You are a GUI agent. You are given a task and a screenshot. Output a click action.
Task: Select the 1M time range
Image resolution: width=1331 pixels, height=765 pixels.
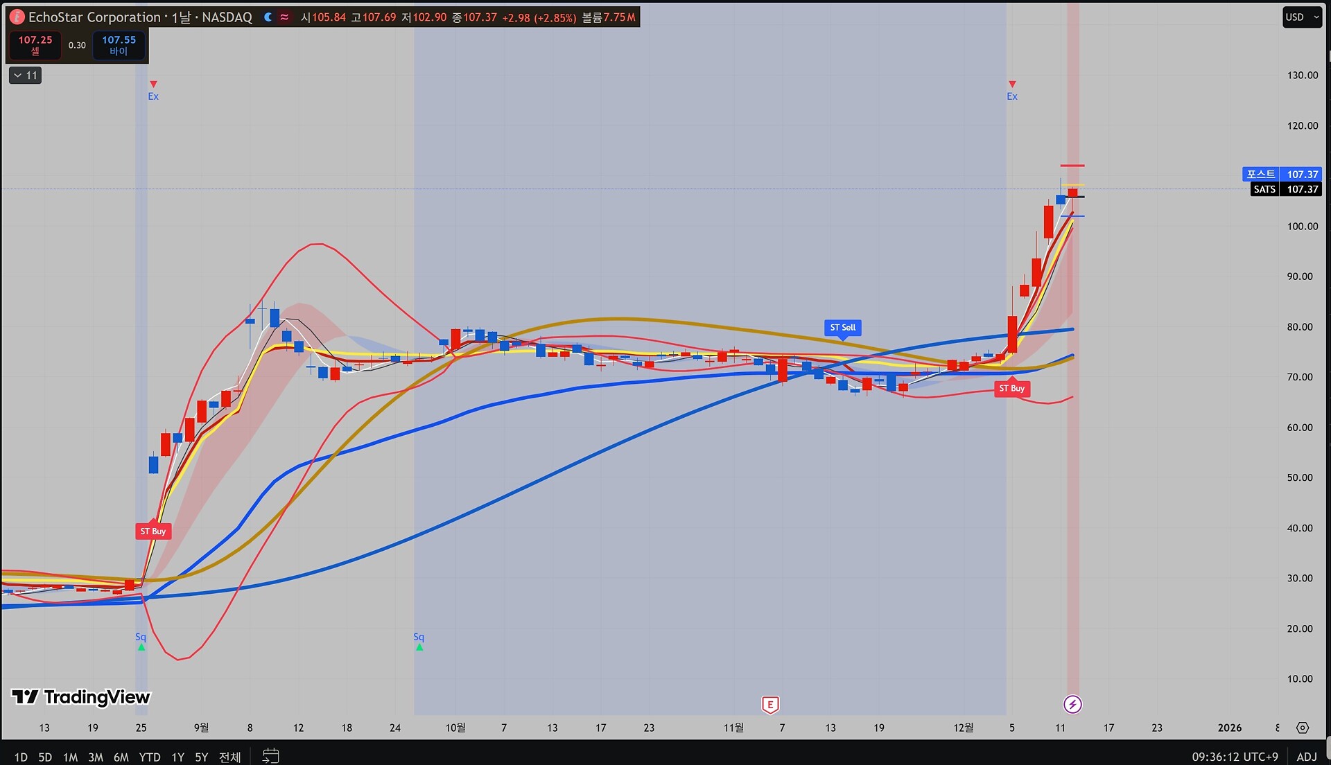[x=70, y=757]
